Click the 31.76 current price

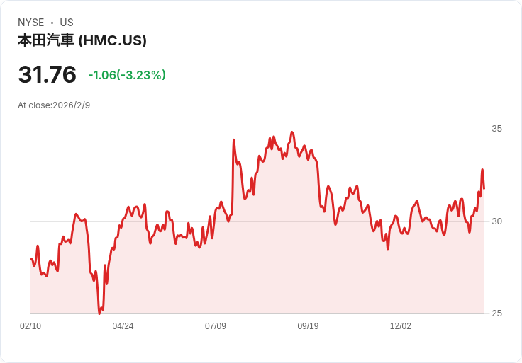click(x=48, y=74)
